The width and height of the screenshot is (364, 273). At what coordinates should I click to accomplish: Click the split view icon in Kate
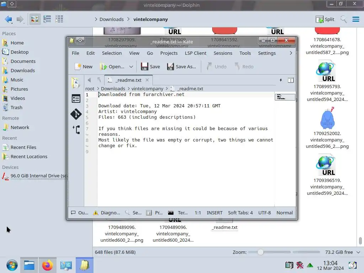point(291,80)
